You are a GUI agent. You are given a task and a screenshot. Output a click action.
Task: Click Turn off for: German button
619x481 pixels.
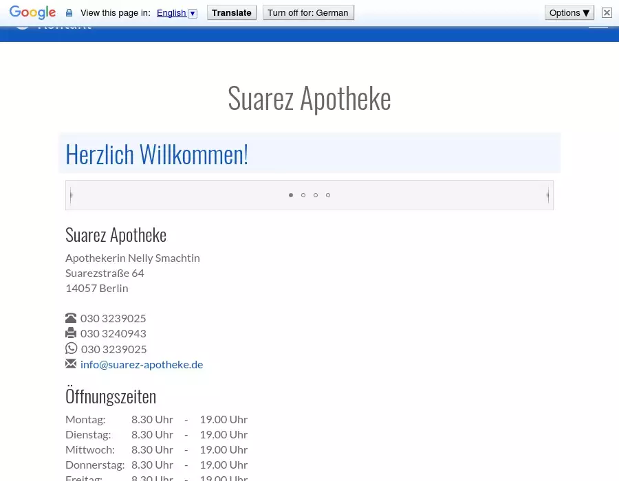point(308,12)
